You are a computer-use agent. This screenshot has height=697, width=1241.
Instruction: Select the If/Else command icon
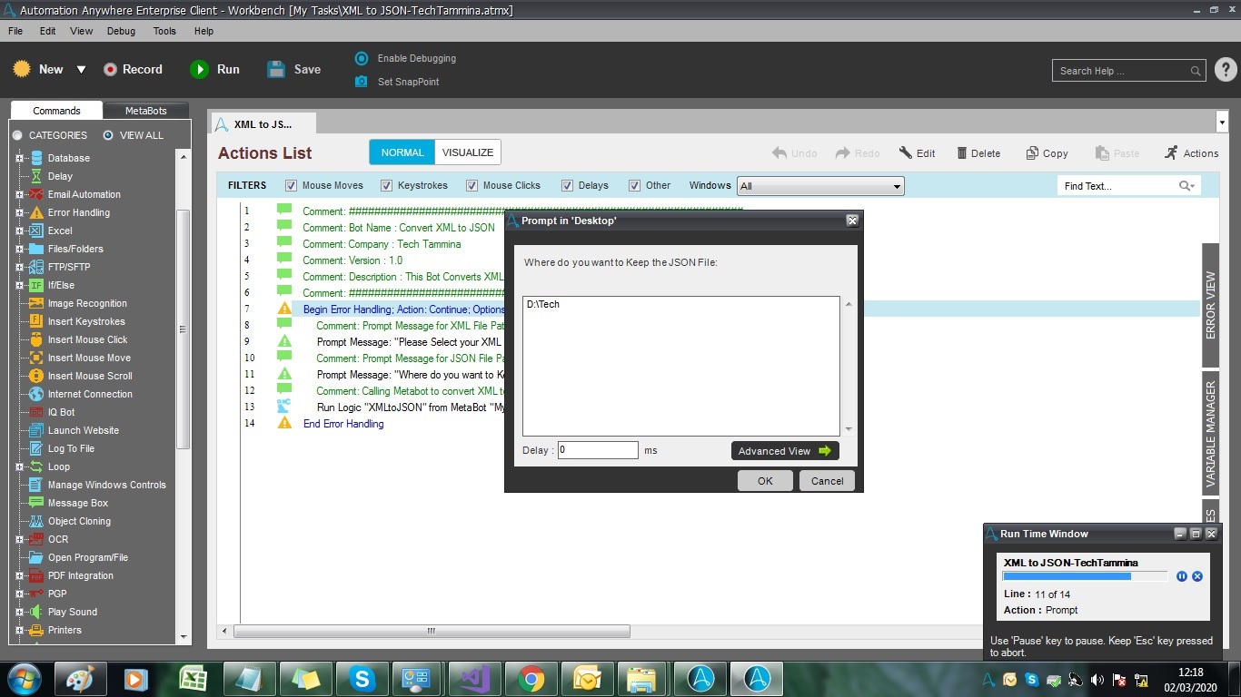(x=36, y=285)
